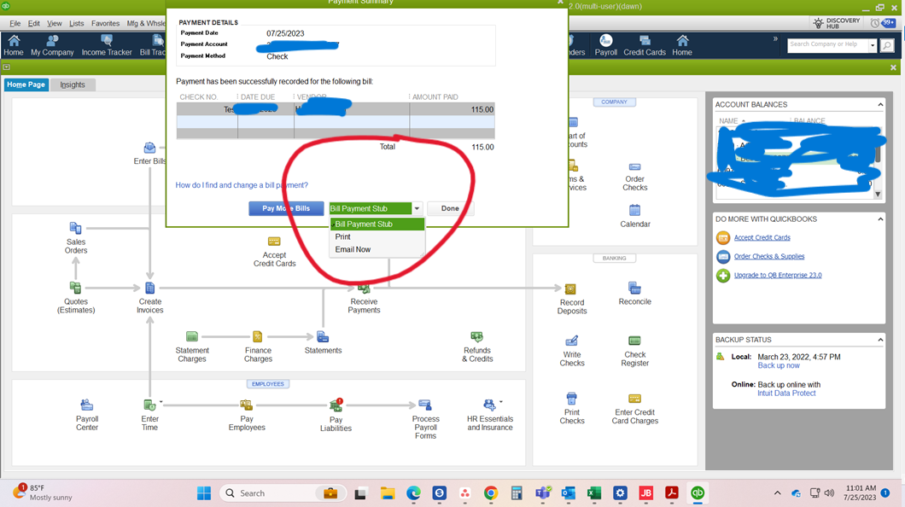Expand Bill Payment Stub dropdown arrow
The width and height of the screenshot is (905, 507).
tap(417, 208)
